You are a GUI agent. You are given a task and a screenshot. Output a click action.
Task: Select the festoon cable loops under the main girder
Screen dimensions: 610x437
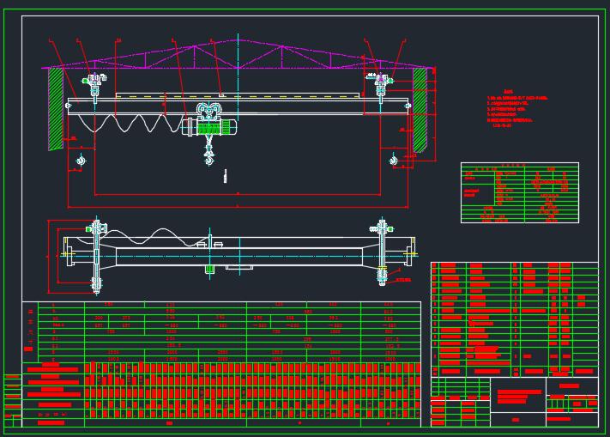tap(130, 123)
